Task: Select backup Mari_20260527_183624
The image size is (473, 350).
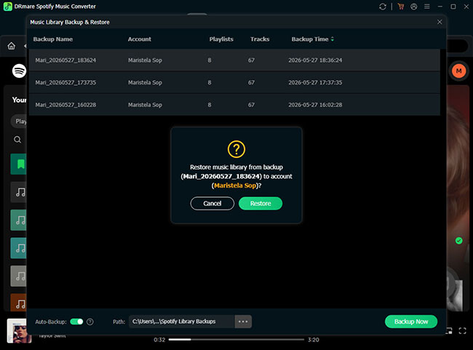Action: [234, 60]
